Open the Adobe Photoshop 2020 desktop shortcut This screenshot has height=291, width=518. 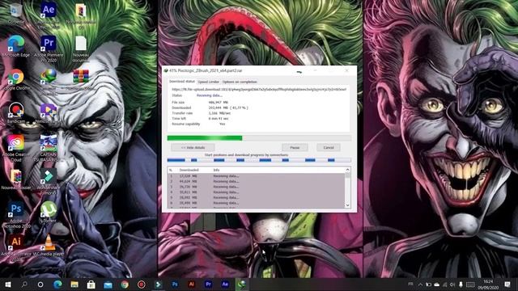pyautogui.click(x=15, y=215)
